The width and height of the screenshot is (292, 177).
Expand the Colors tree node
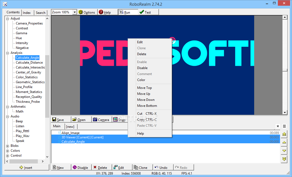8,151
